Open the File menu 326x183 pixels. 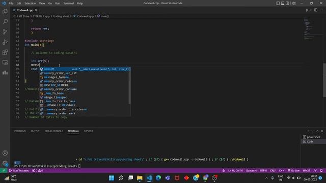(11, 4)
